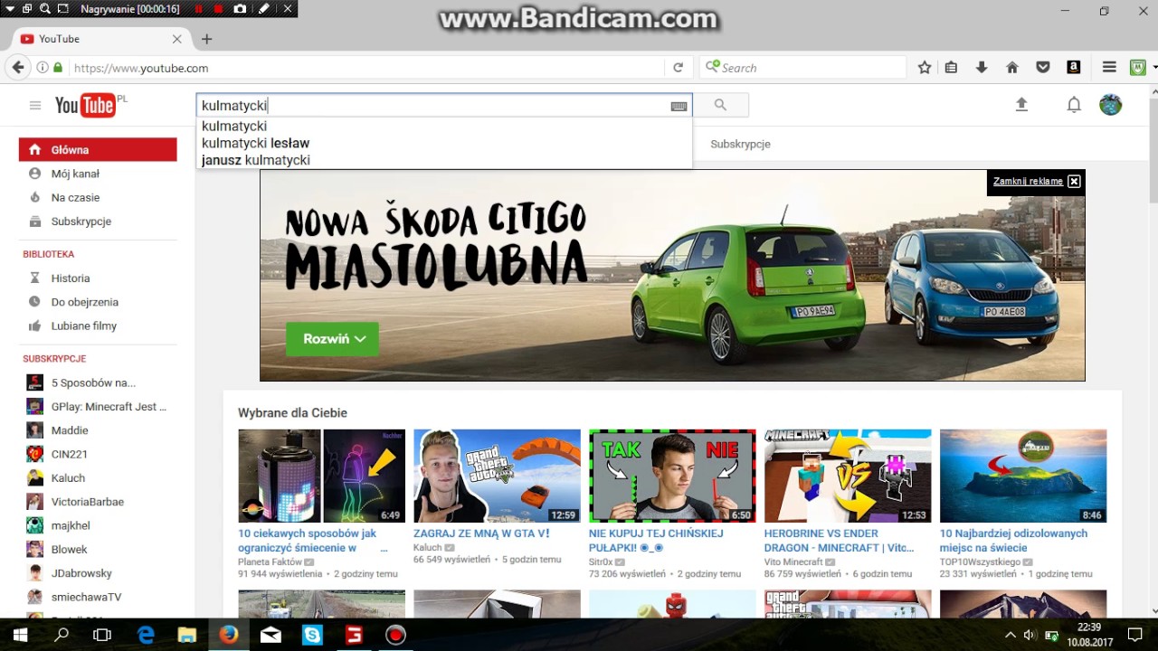The image size is (1158, 651).
Task: Open a new tab with plus button
Action: pos(206,39)
